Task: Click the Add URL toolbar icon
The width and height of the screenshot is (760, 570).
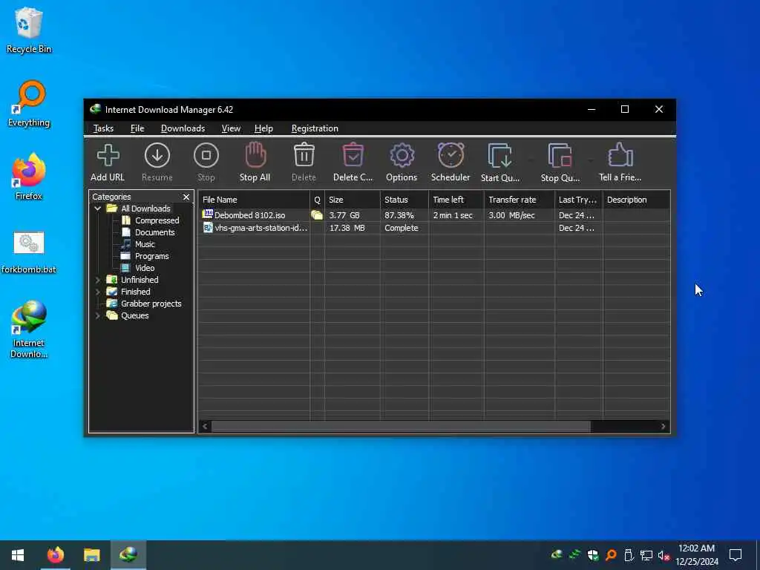Action: [108, 163]
